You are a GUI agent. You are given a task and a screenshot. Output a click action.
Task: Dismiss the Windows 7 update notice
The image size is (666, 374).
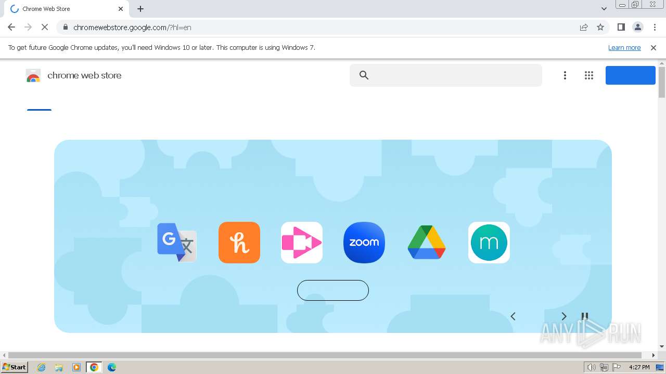coord(654,47)
